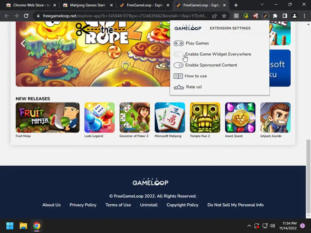Open a new browser tab
Screen dimensions: 311x233
pyautogui.click(x=236, y=5)
